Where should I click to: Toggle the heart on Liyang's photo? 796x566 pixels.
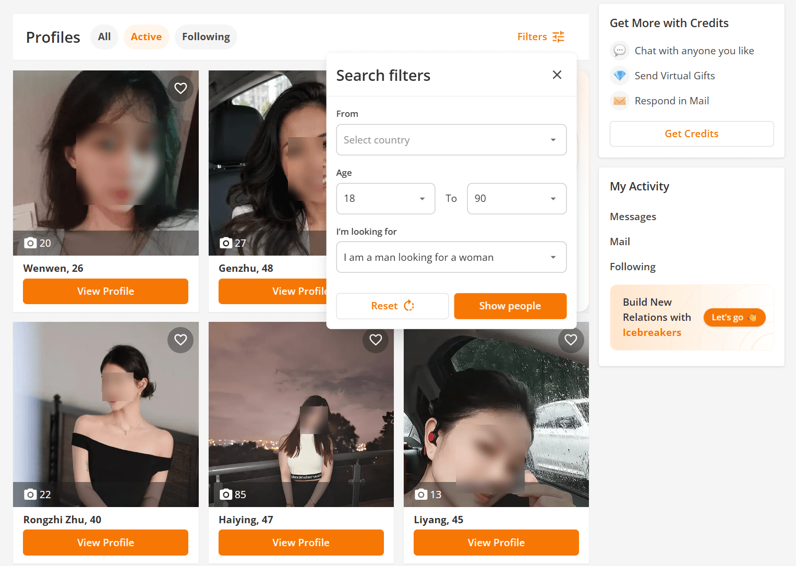tap(571, 340)
